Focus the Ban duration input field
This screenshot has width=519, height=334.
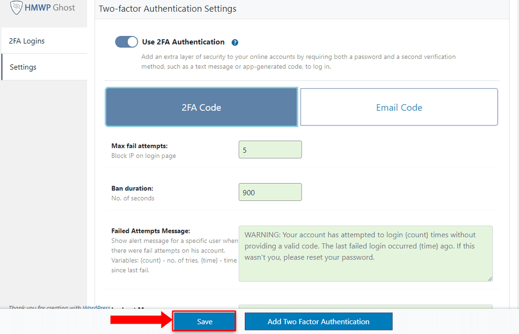(x=270, y=192)
